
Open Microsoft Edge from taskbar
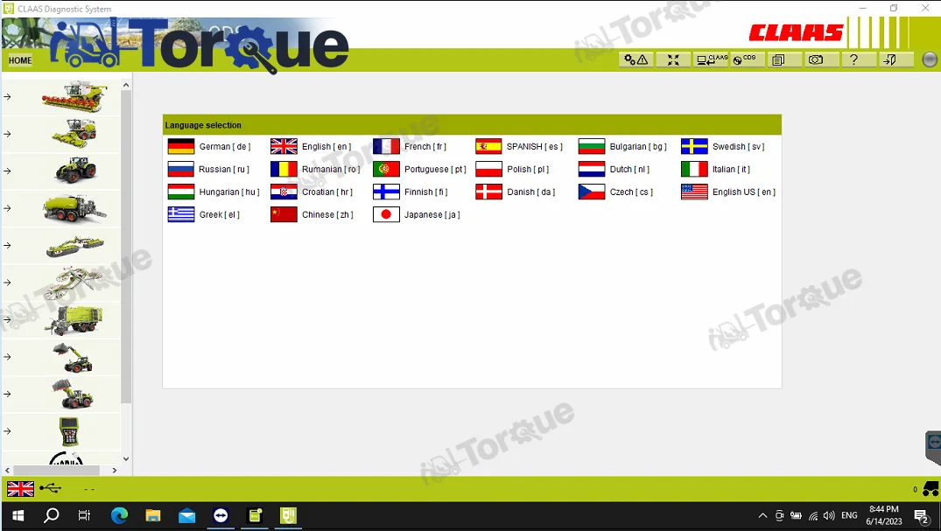coord(119,516)
